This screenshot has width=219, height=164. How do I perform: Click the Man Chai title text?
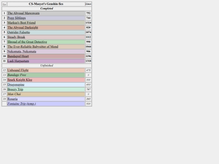click(14, 94)
